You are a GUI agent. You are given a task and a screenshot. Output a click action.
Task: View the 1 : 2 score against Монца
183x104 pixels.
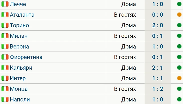tap(158, 89)
